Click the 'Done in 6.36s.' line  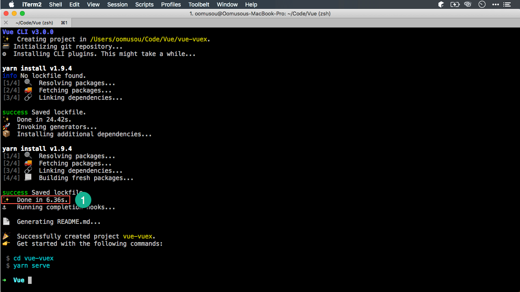(35, 200)
